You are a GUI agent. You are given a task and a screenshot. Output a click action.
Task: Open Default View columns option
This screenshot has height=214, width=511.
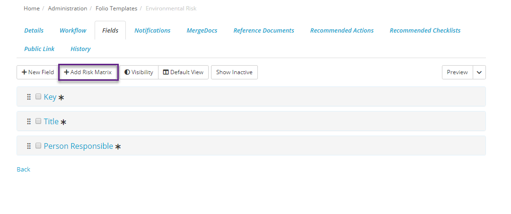pos(183,72)
